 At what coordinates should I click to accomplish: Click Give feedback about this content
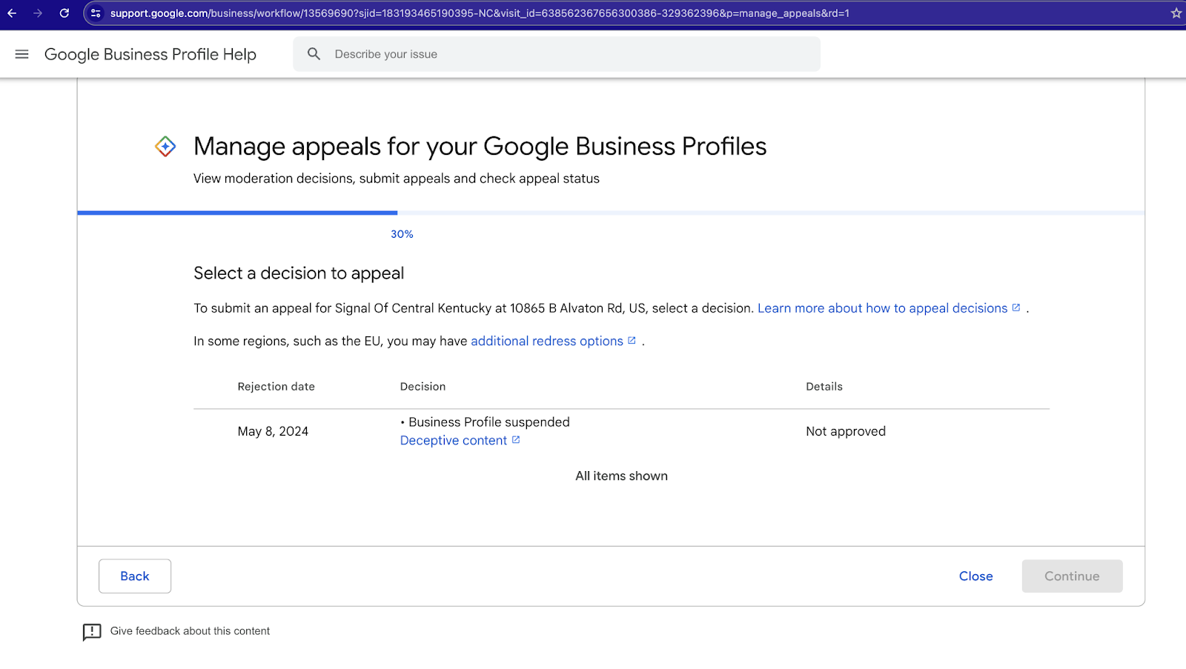190,631
